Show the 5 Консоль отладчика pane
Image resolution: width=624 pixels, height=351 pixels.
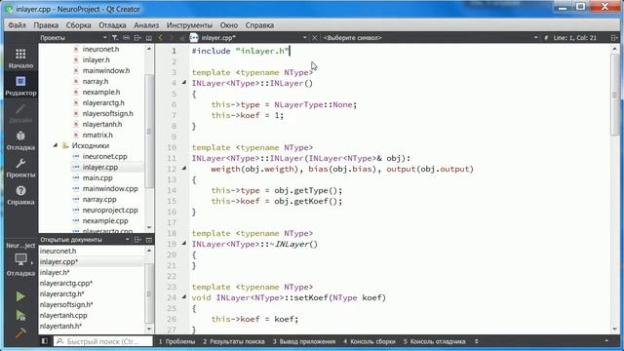click(x=434, y=341)
